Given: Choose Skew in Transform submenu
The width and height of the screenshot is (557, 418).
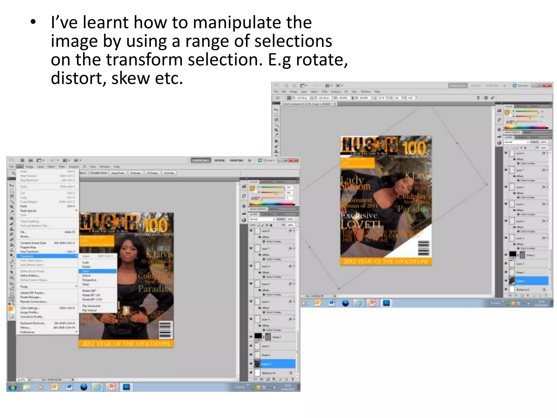Looking at the screenshot, I should click(98, 271).
